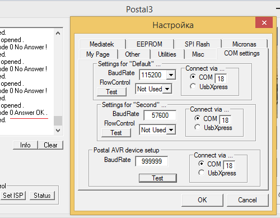
Task: Close the Настройка dialog
Action: click(x=264, y=22)
